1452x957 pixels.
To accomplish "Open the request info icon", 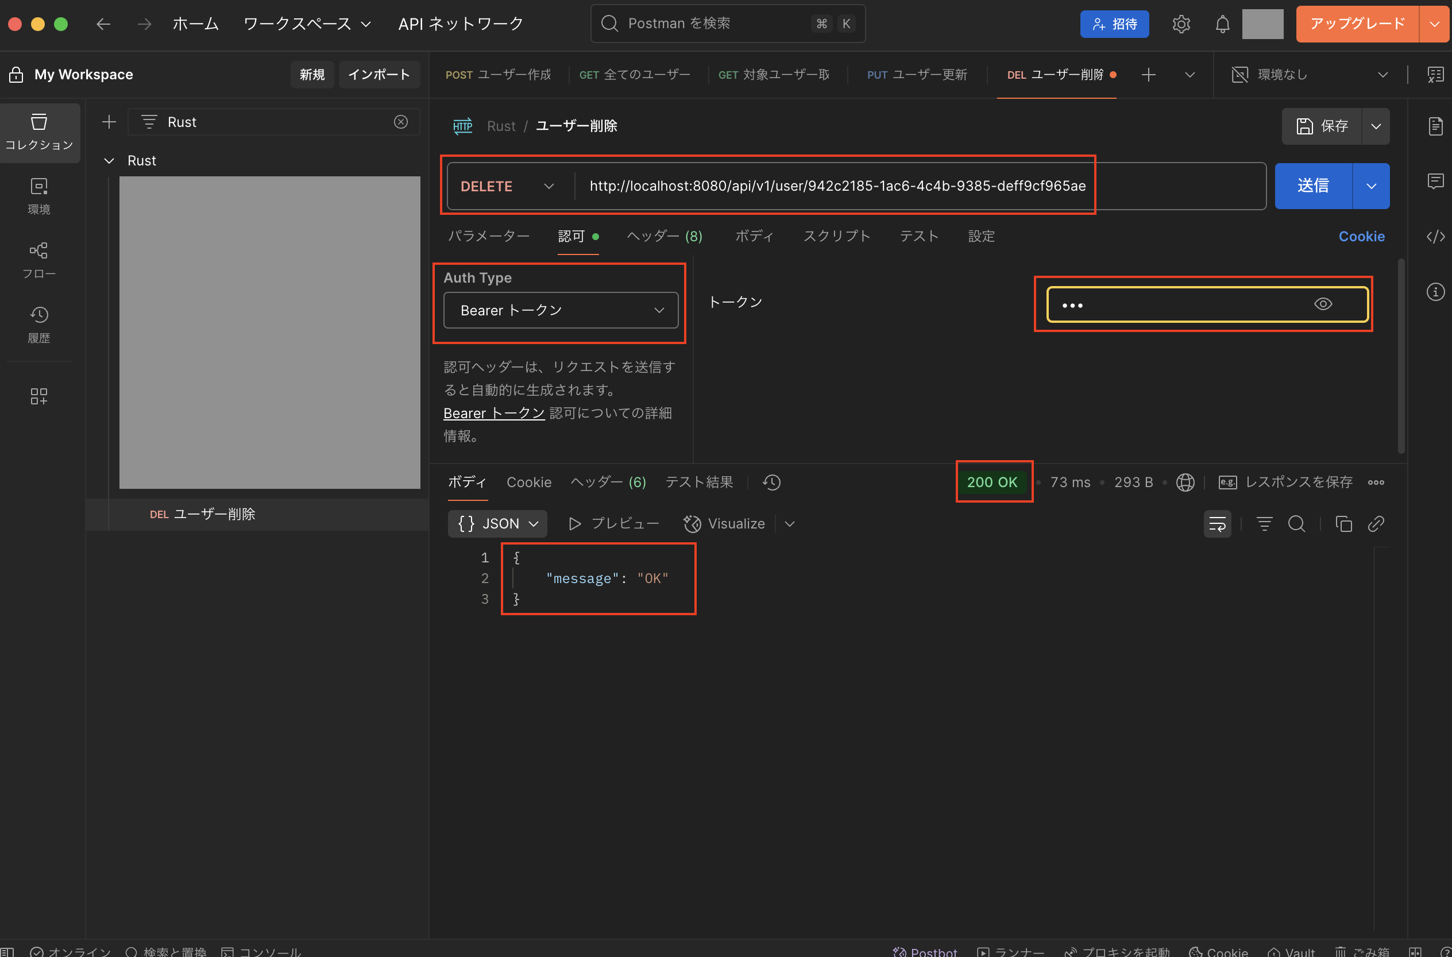I will (x=1435, y=292).
